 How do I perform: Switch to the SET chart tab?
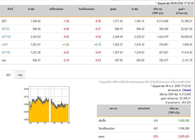pos(9,75)
